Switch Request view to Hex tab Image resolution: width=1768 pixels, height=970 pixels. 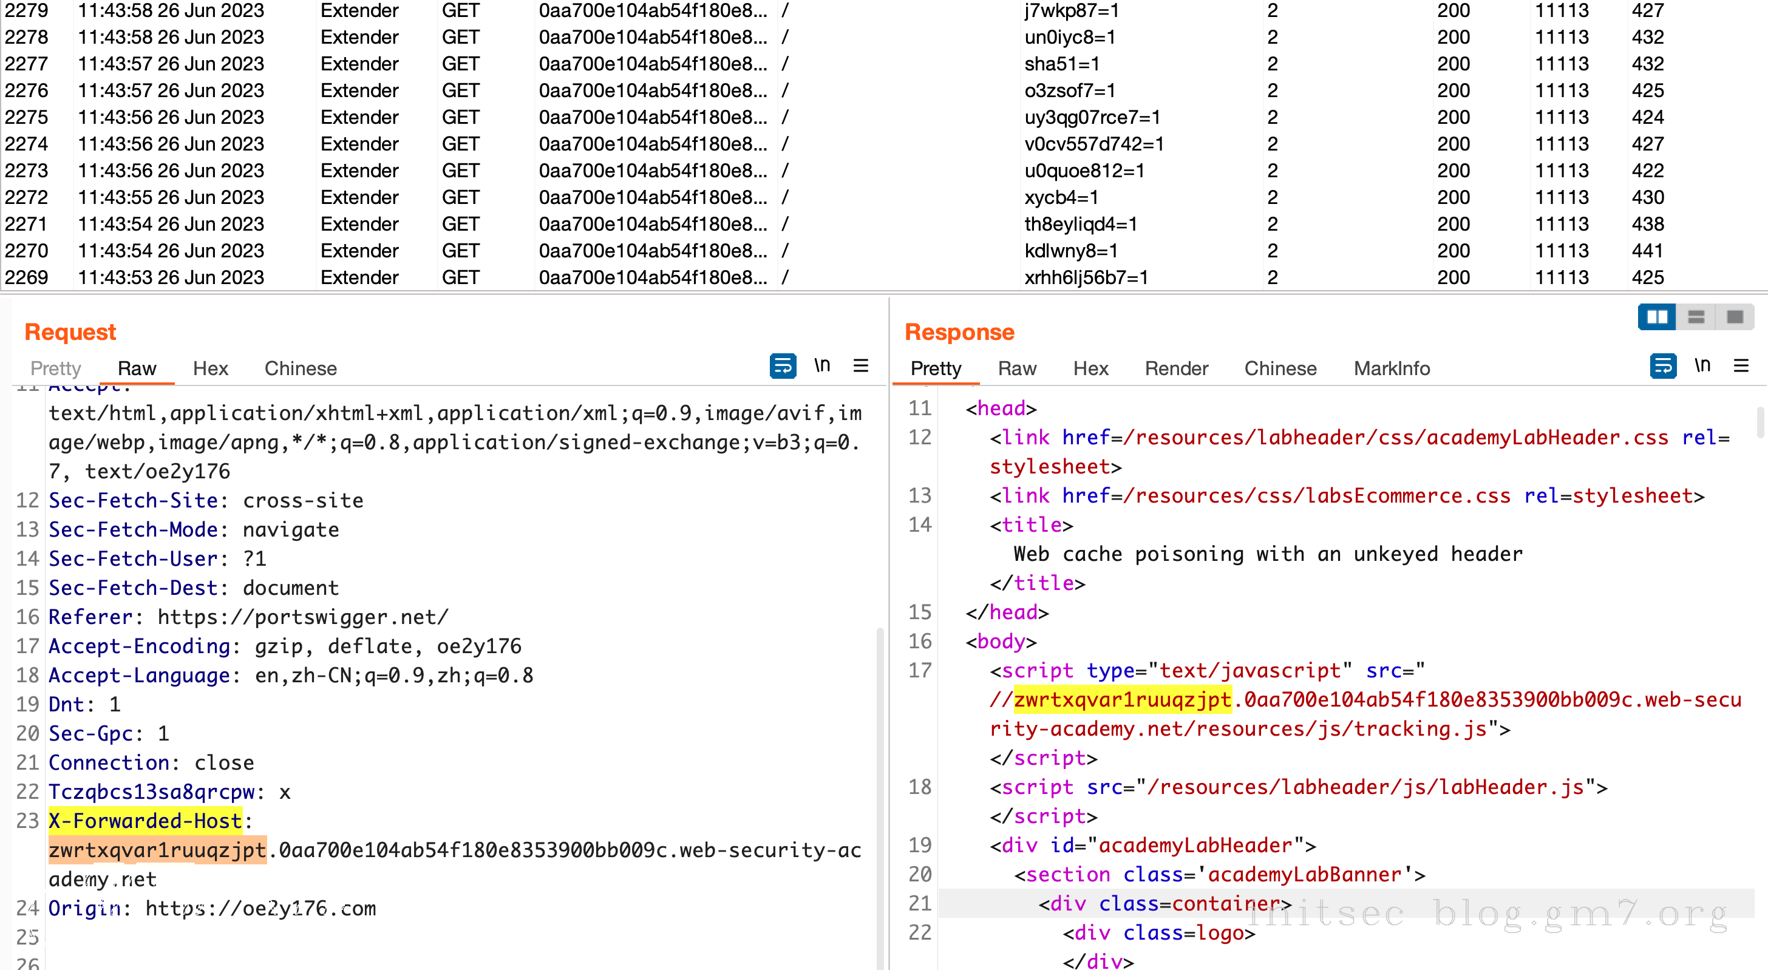pos(210,368)
